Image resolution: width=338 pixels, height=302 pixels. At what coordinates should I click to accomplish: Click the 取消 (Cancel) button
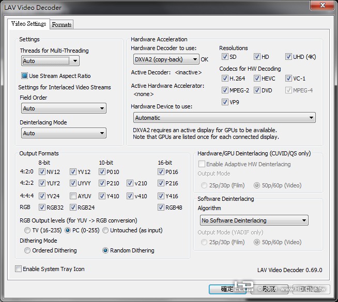(269, 289)
